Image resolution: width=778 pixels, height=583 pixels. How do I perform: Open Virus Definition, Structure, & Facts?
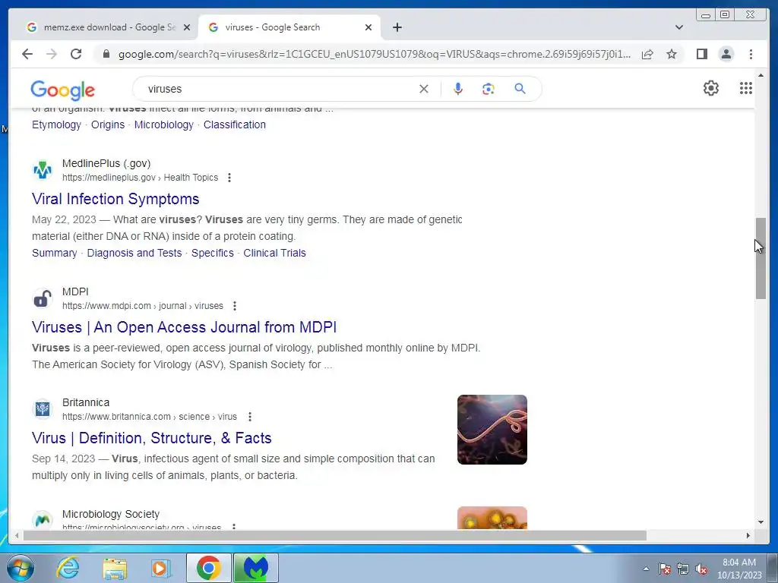152,438
